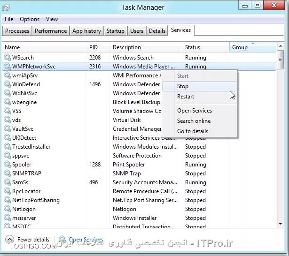Image resolution: width=289 pixels, height=256 pixels.
Task: Click the scrollbar down arrow
Action: (x=281, y=224)
